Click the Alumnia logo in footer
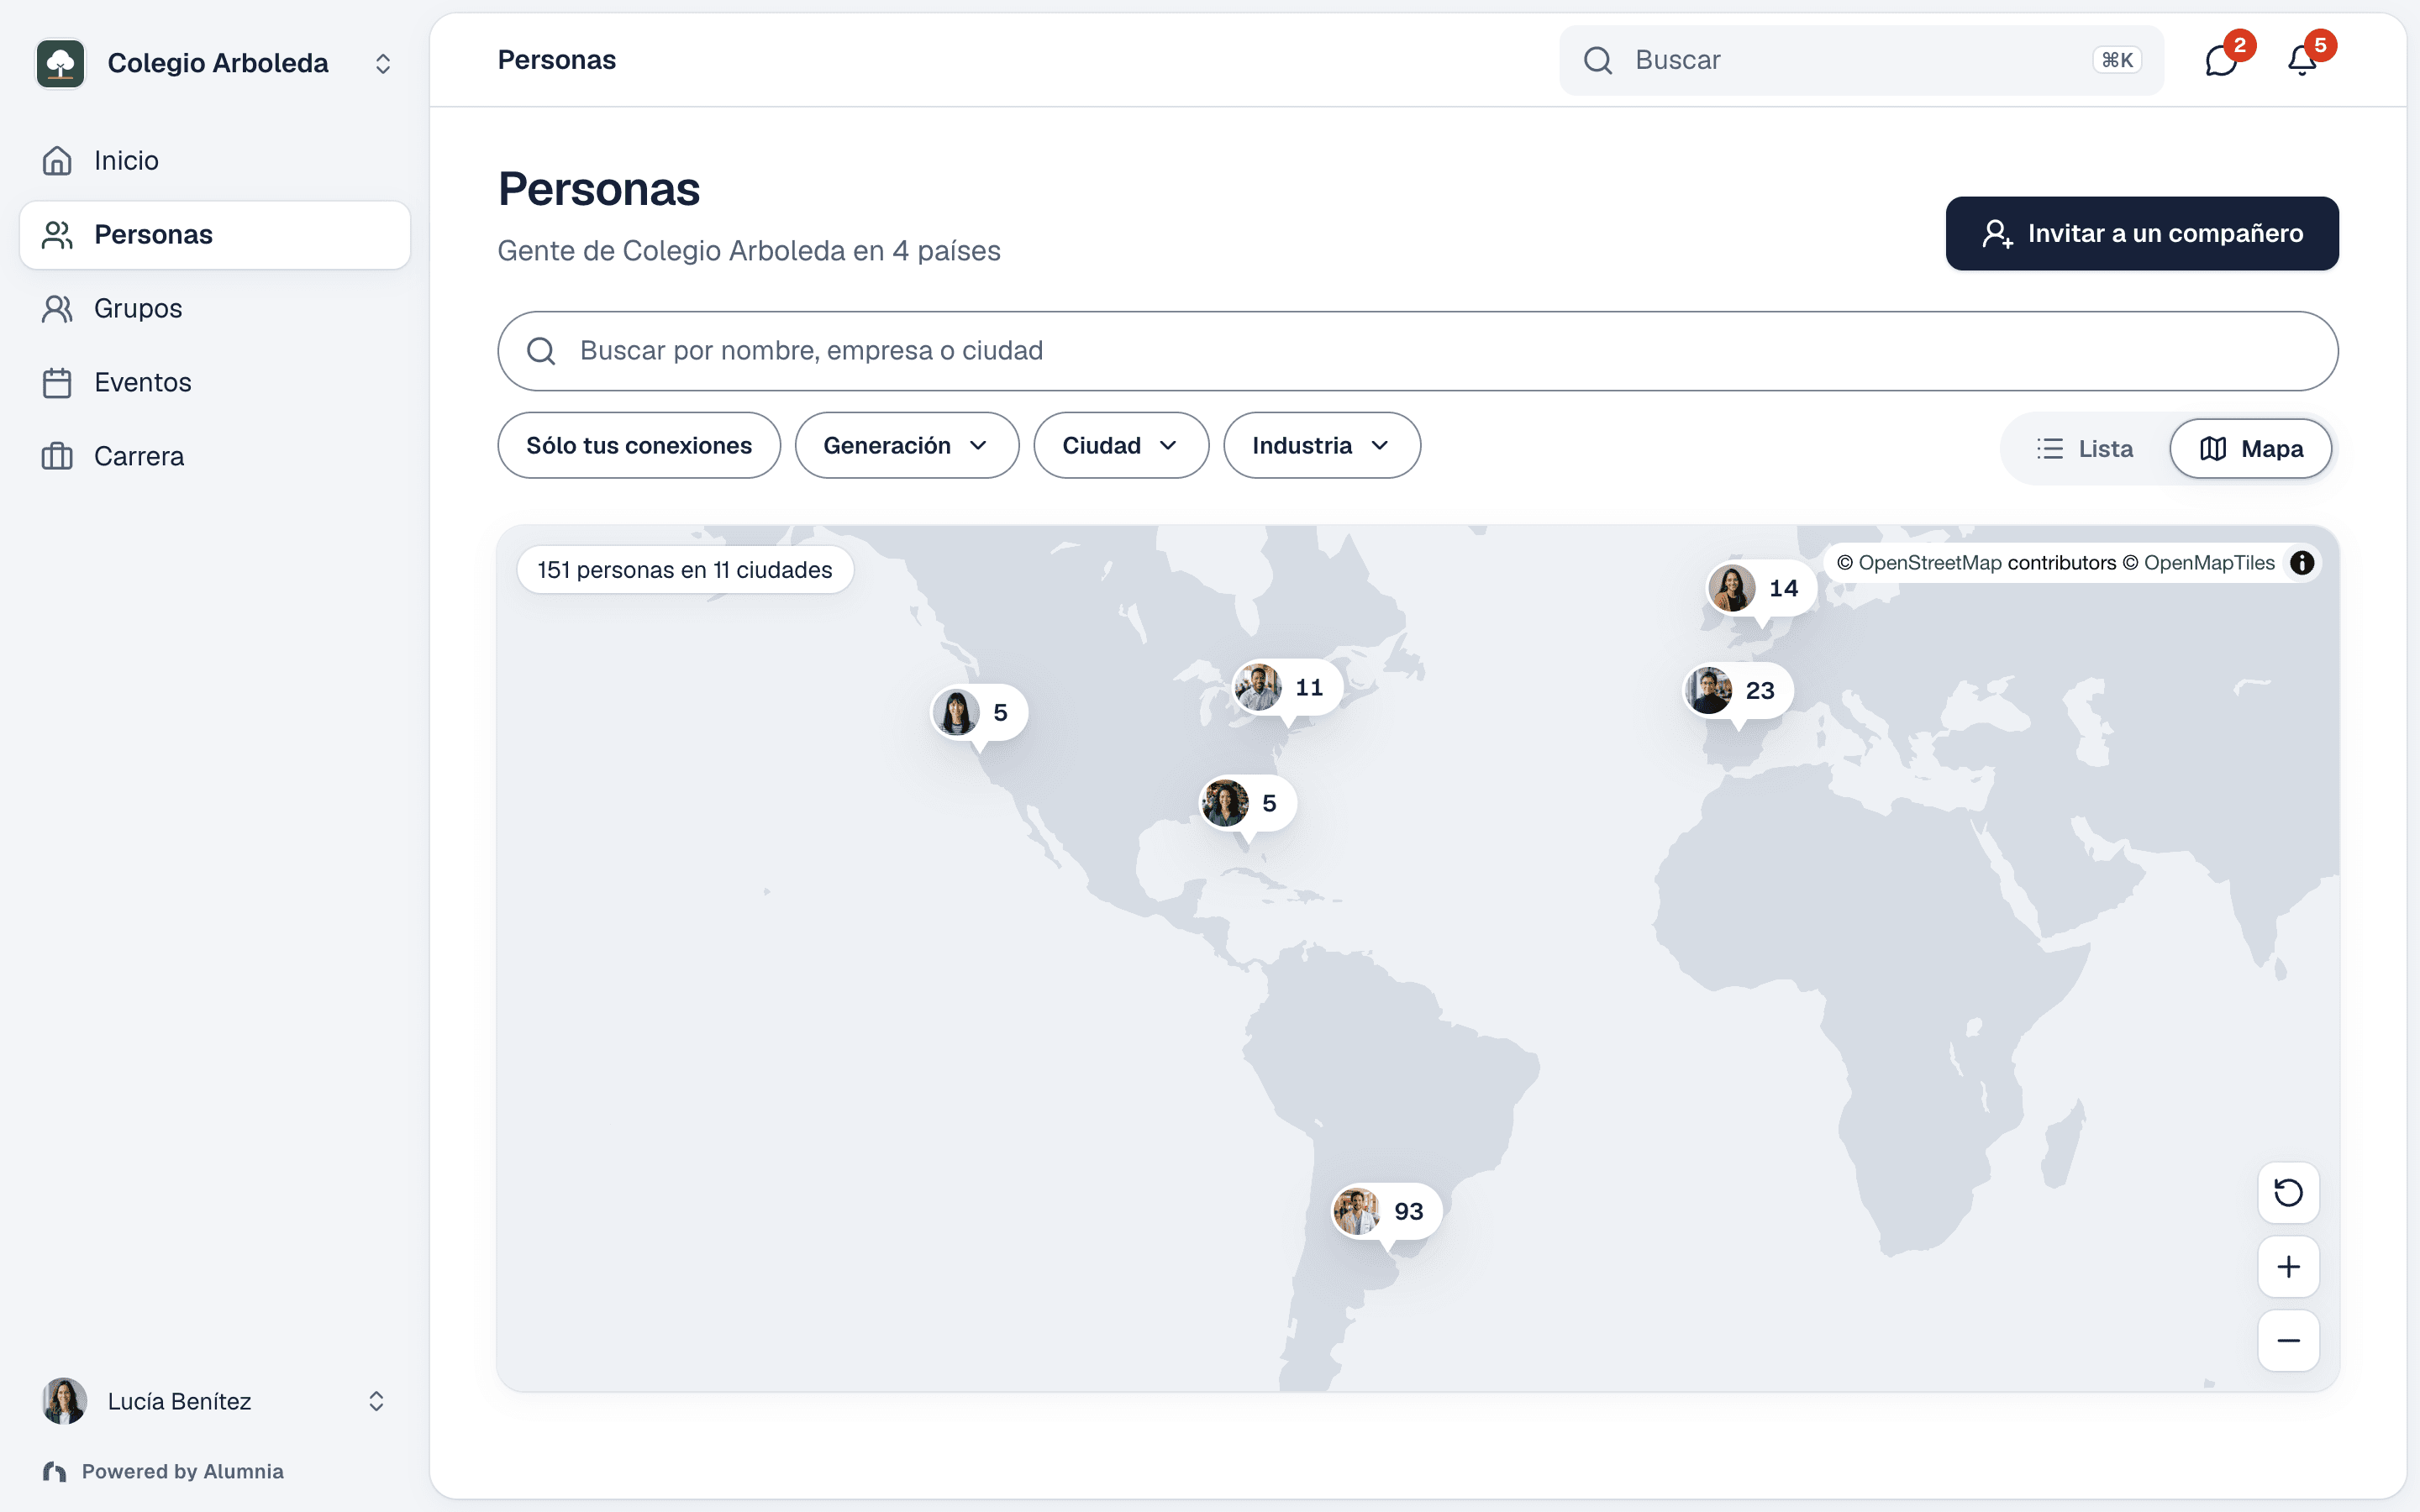The width and height of the screenshot is (2420, 1512). tap(54, 1471)
